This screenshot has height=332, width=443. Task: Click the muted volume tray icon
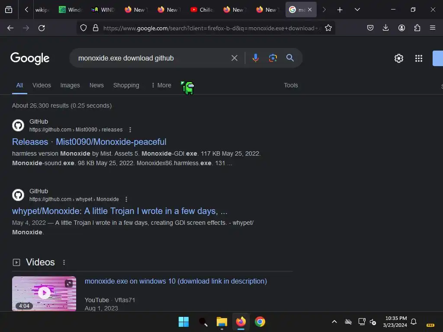(x=373, y=322)
